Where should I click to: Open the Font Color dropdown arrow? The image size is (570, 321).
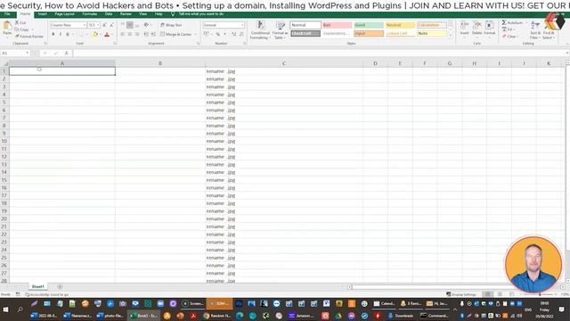[111, 35]
